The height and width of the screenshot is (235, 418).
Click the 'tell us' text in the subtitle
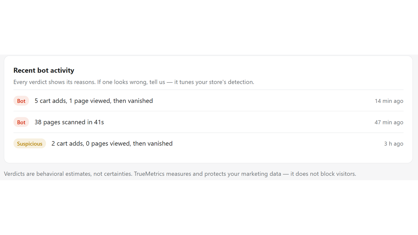click(157, 82)
